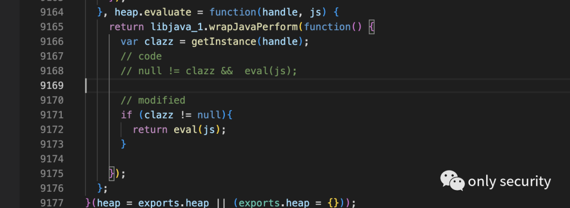The width and height of the screenshot is (570, 208).
Task: Click the WeChat logo icon in watermark
Action: (x=452, y=181)
